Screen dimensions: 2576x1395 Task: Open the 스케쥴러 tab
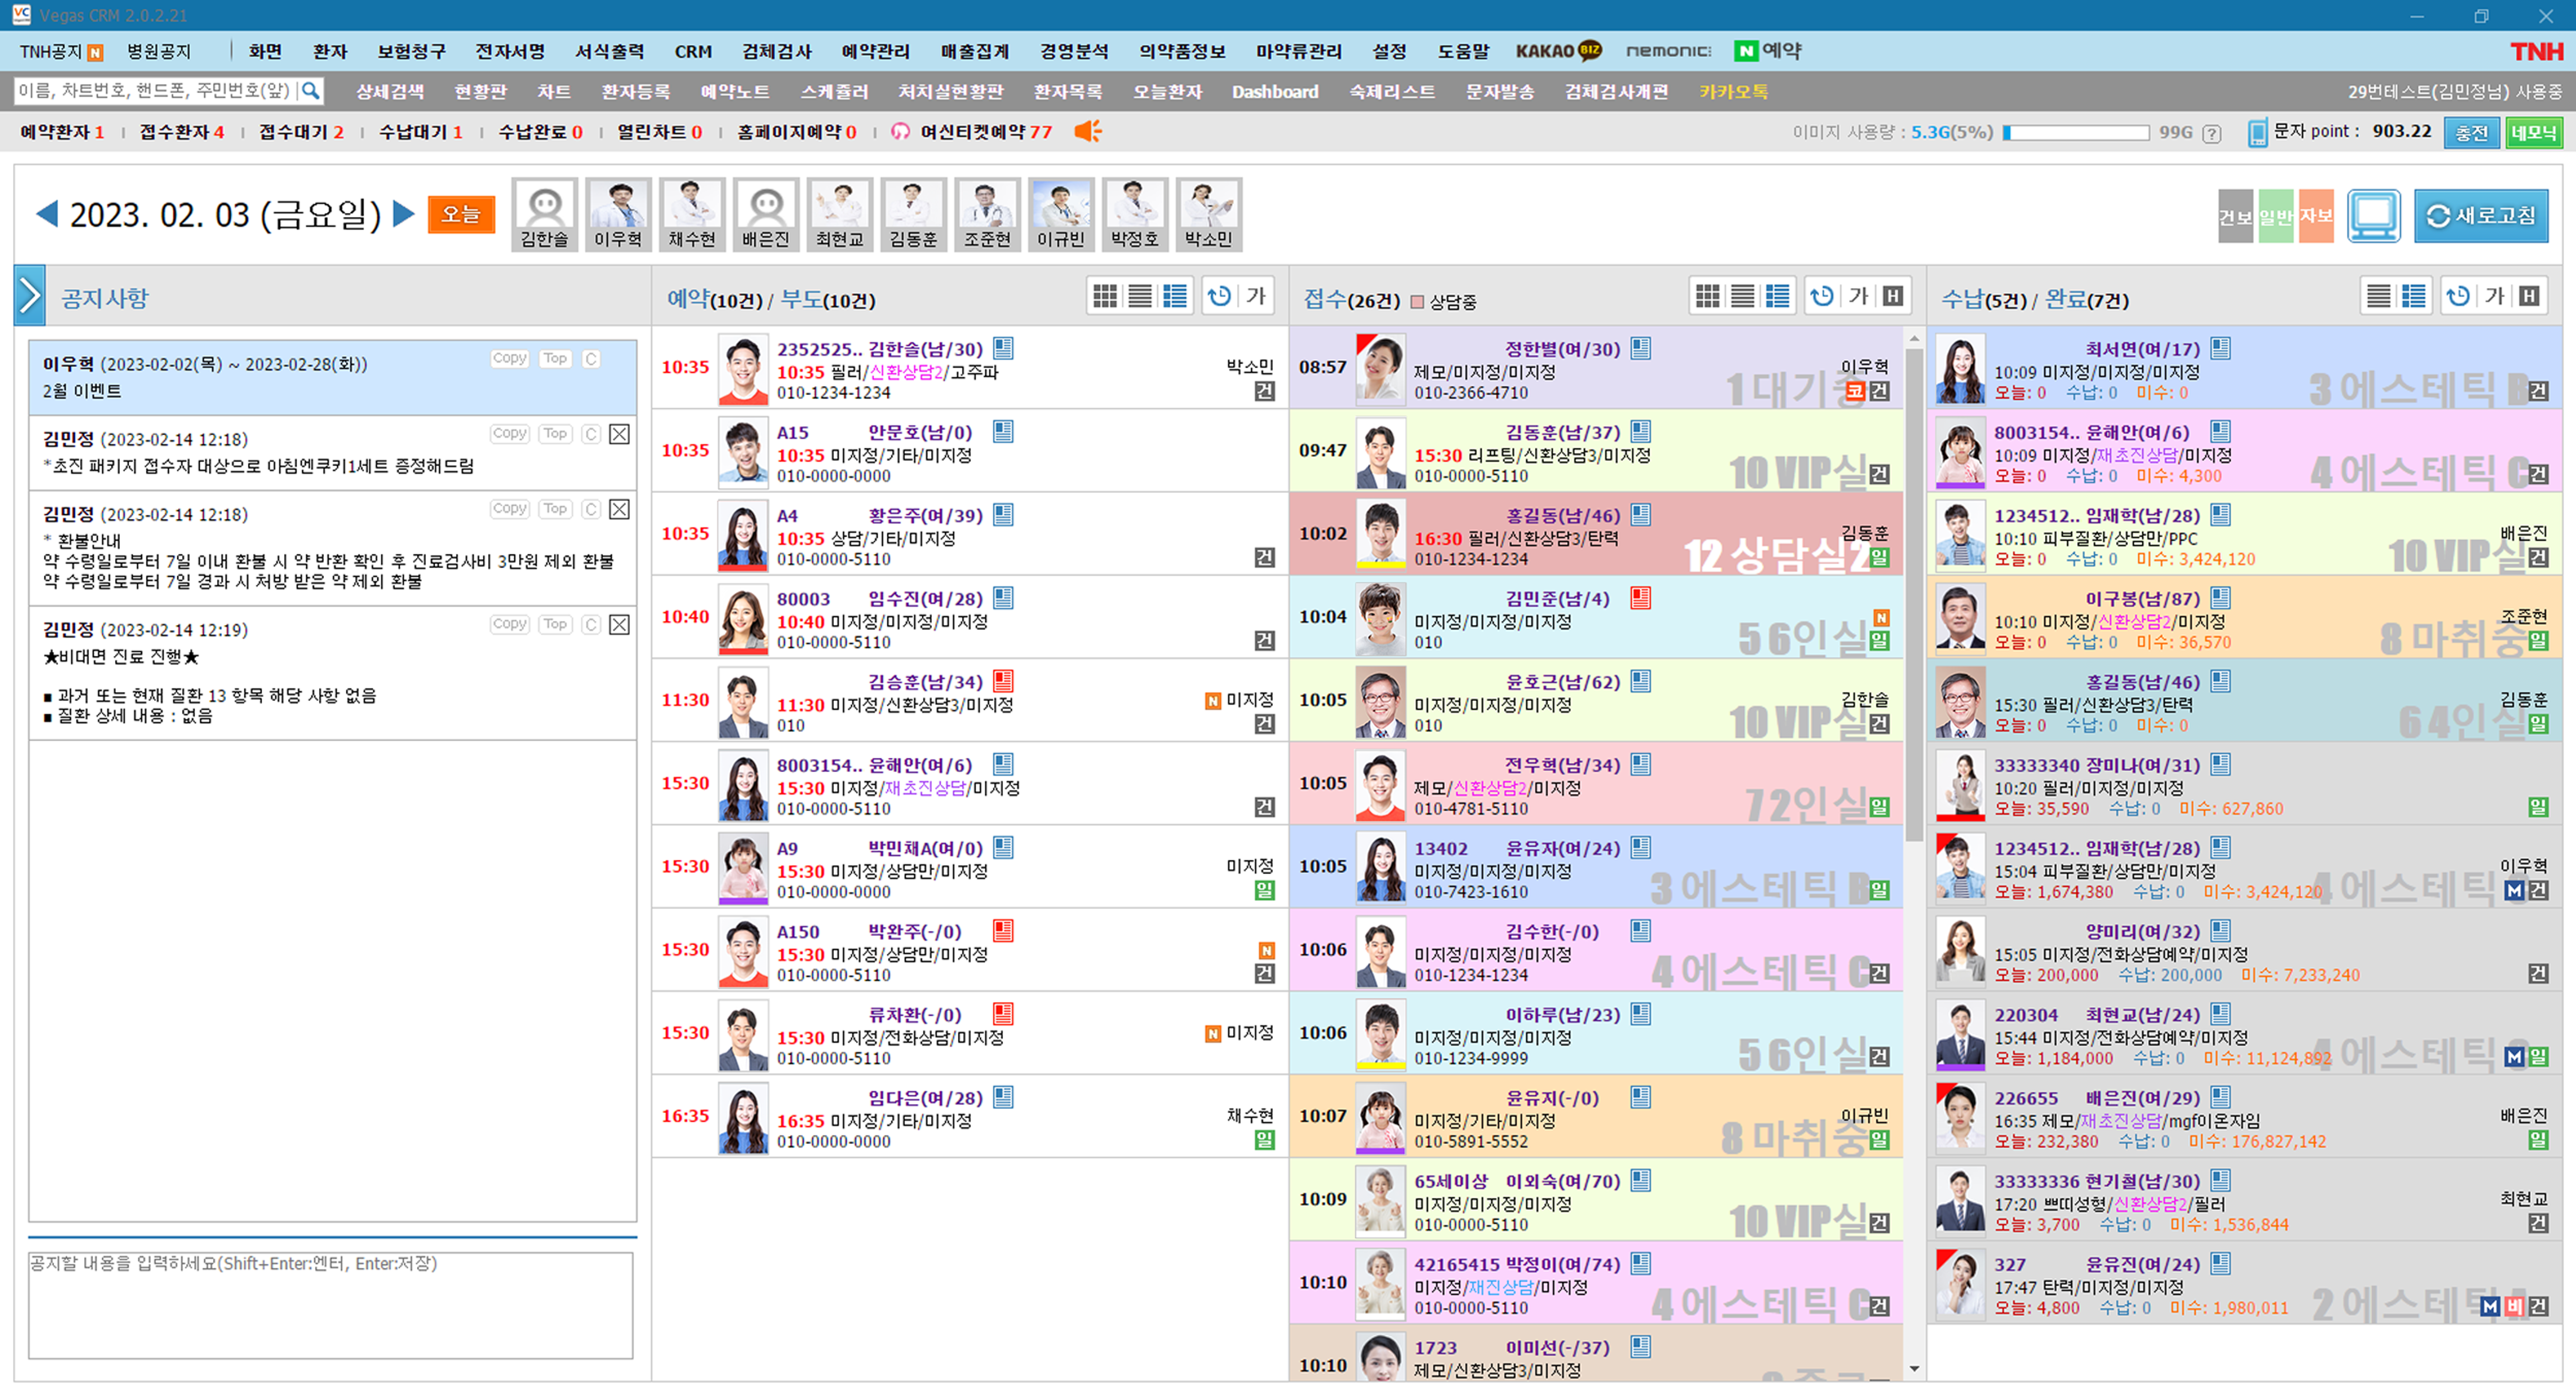point(834,91)
